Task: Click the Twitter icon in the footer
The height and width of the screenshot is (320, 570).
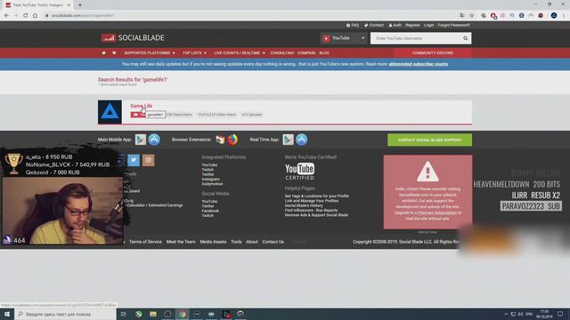Action: point(134,160)
